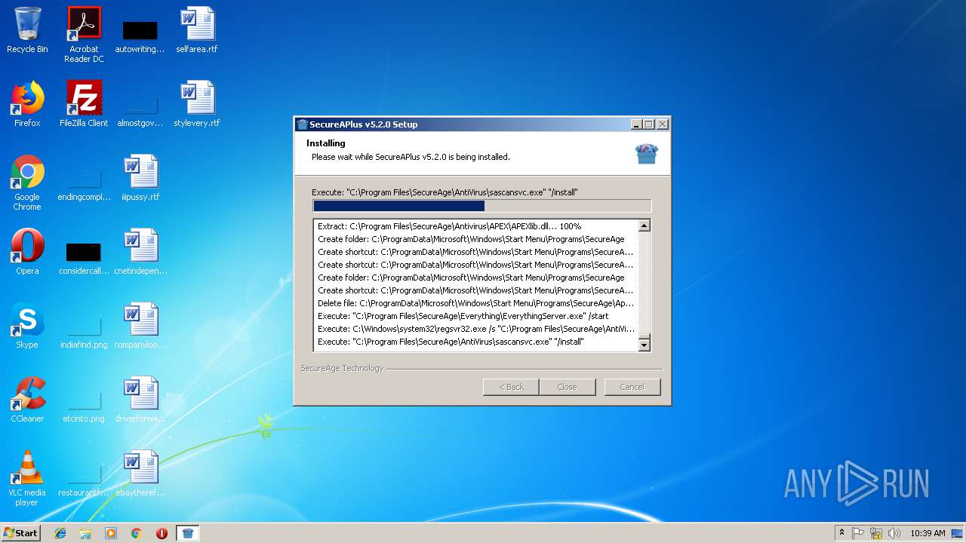Launch Acrobat Reader DC shortcut
This screenshot has width=966, height=543.
[x=84, y=35]
